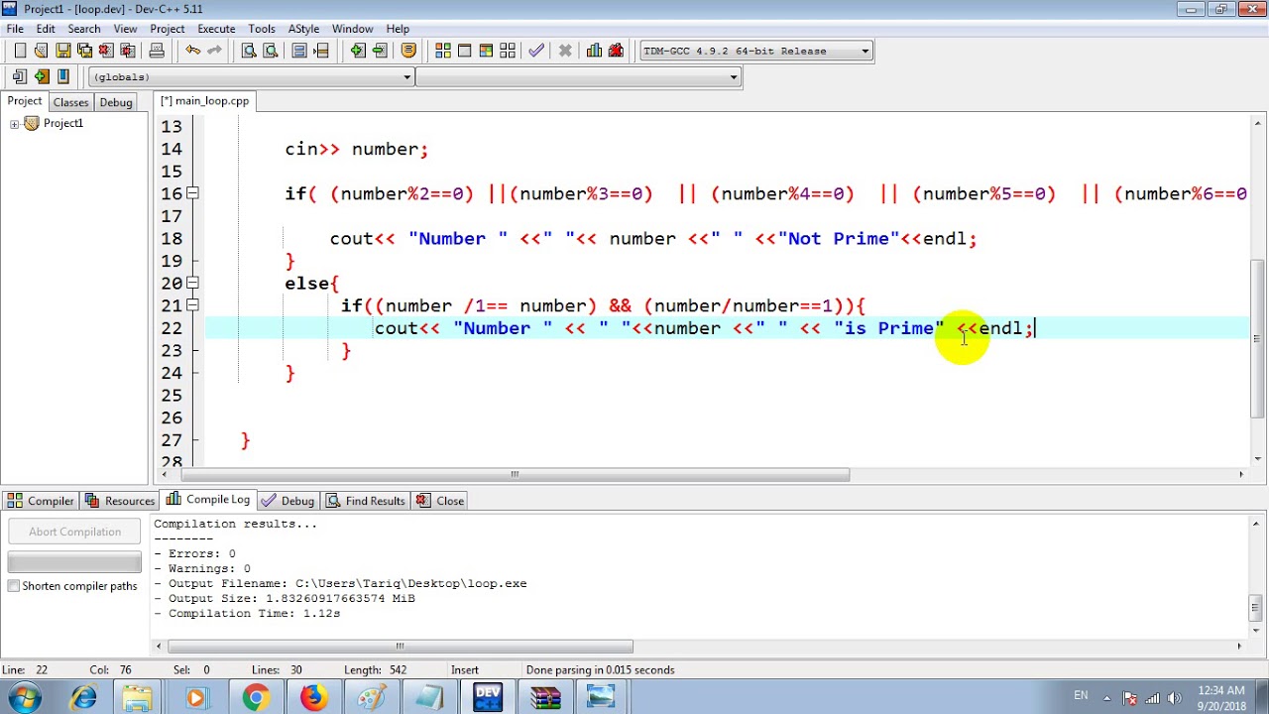Redo the last undone edit

point(214,51)
